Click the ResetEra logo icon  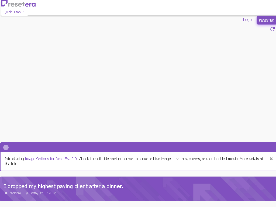click(x=4, y=3)
